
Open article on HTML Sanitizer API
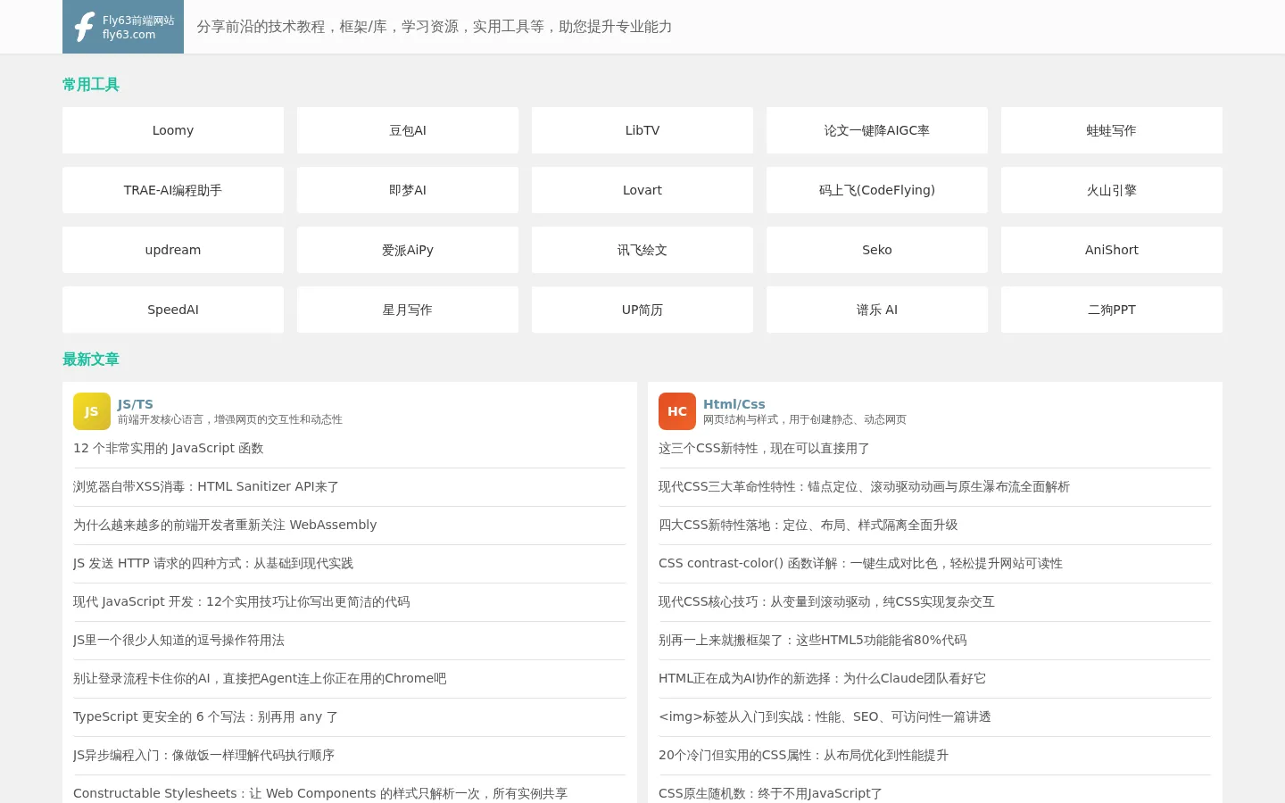pyautogui.click(x=206, y=487)
